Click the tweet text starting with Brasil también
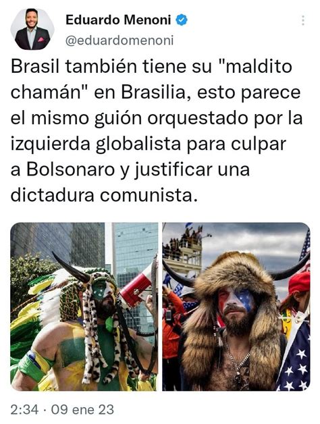The image size is (320, 424). [157, 131]
